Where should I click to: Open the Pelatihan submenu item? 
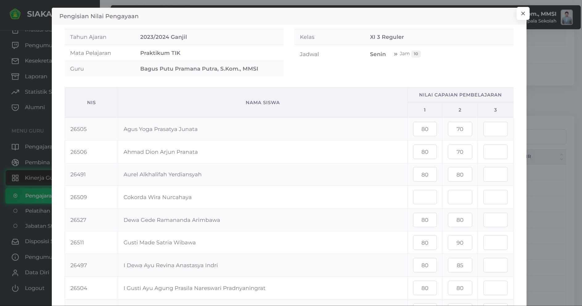pos(29,211)
